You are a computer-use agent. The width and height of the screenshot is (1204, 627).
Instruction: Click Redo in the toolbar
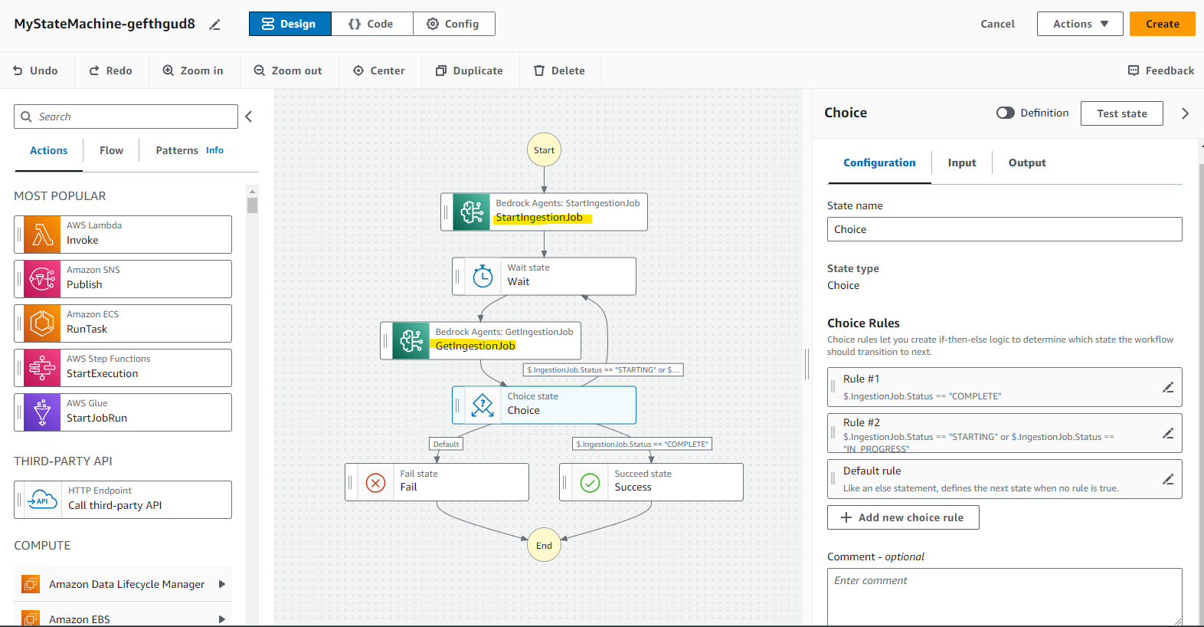pos(110,71)
